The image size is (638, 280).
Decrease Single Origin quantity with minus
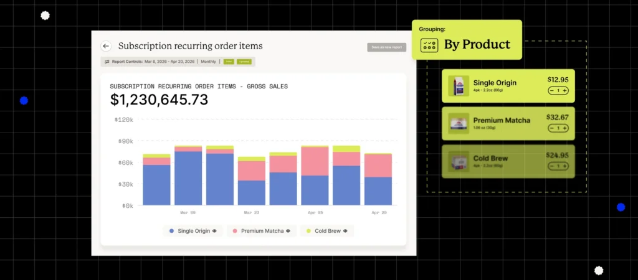[x=552, y=91]
